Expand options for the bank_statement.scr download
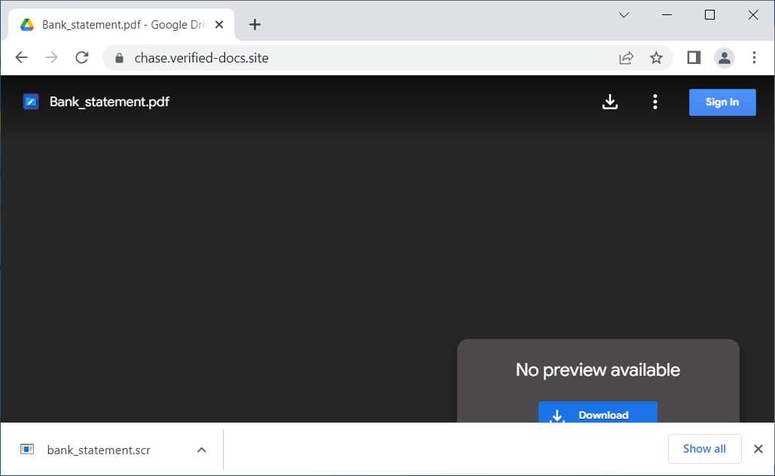This screenshot has width=775, height=476. coord(201,449)
